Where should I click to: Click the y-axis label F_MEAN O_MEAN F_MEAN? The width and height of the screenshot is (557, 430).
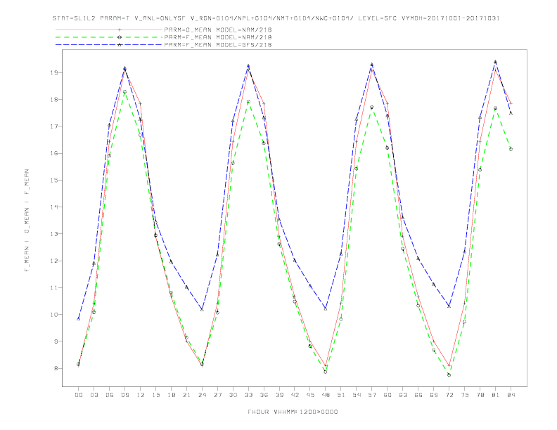pyautogui.click(x=27, y=221)
